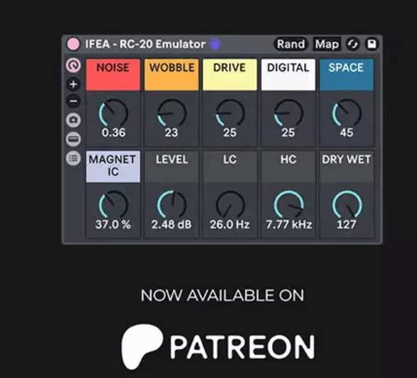Screen dimensions: 417x378
Task: Click the Rand randomize button
Action: coord(291,44)
